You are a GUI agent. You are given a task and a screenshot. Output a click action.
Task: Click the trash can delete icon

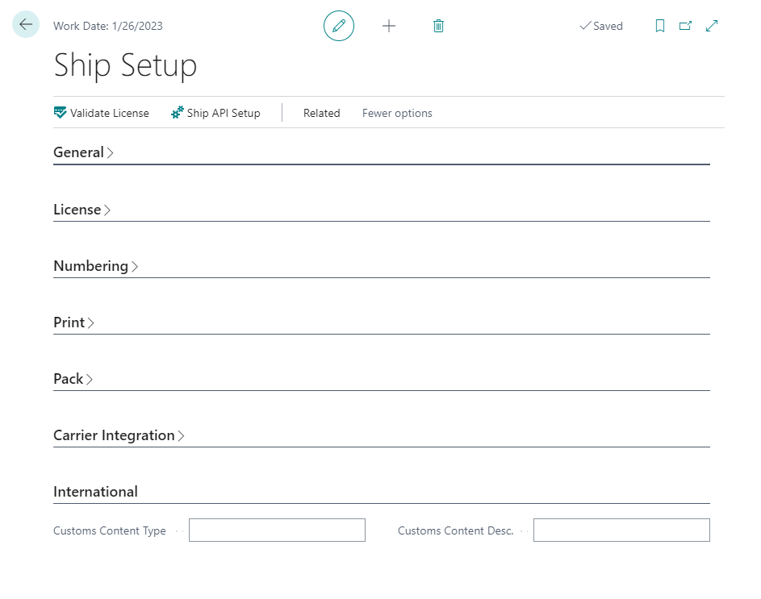(438, 26)
